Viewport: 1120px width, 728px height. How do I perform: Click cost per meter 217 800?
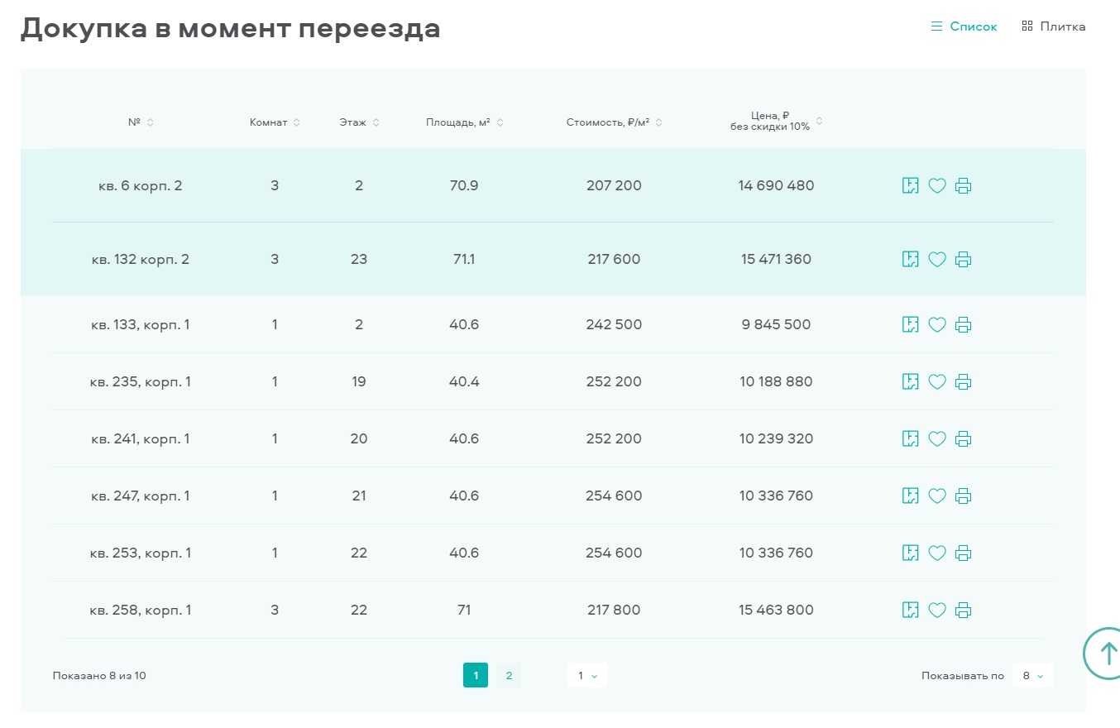[x=614, y=611]
